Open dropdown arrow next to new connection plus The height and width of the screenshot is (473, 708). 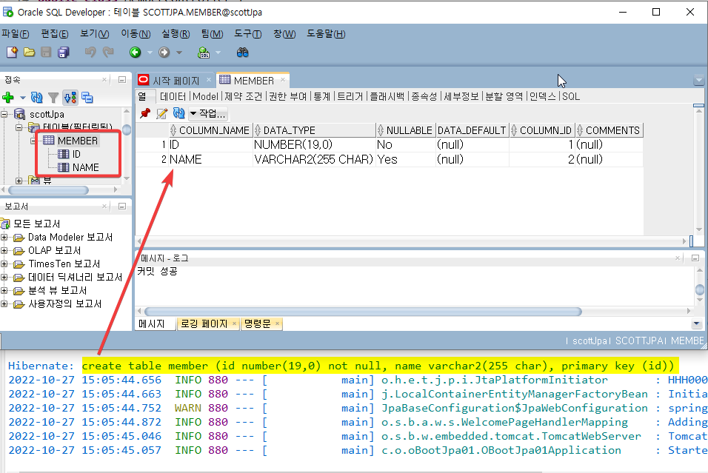[x=22, y=98]
